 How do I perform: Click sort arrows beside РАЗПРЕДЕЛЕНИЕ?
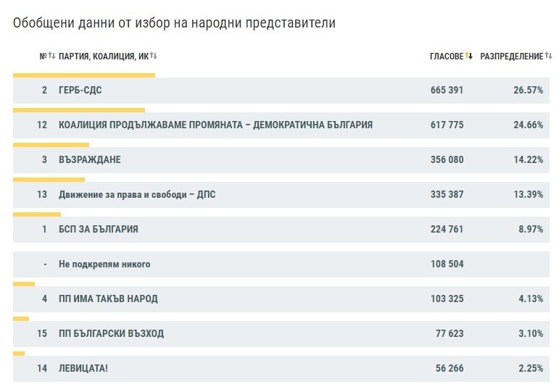tap(548, 57)
